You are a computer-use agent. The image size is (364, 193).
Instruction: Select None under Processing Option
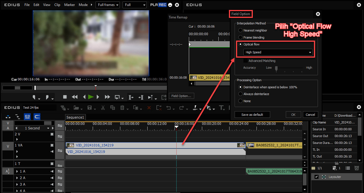coord(241,101)
